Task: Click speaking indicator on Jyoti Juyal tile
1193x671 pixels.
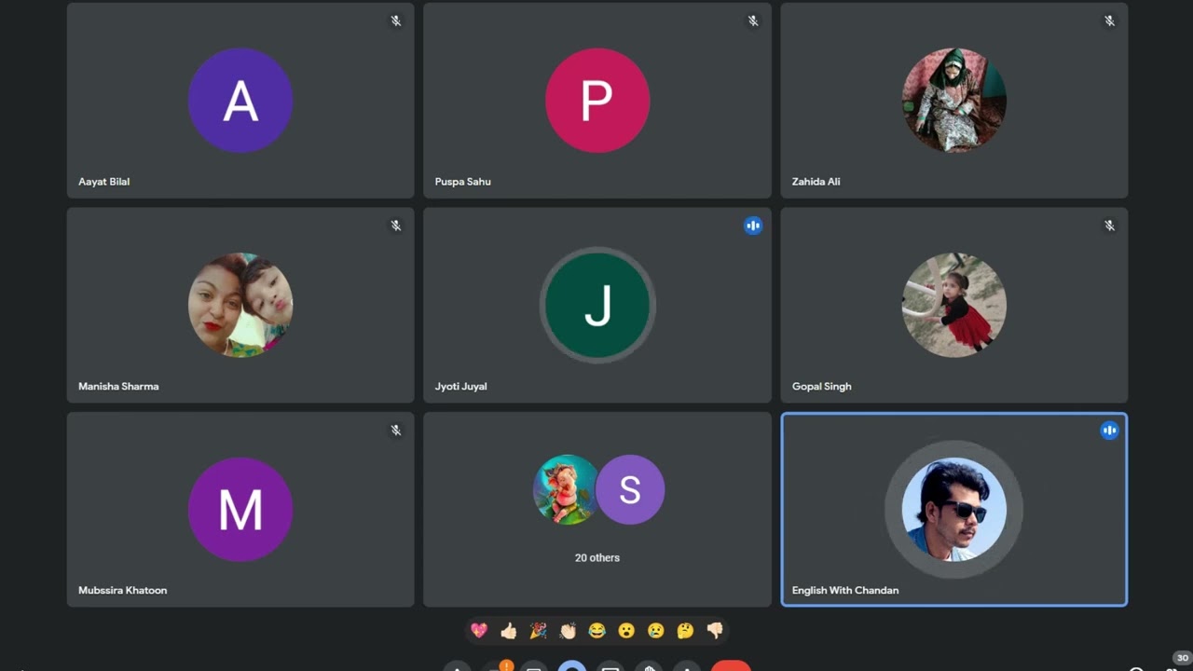Action: tap(753, 226)
